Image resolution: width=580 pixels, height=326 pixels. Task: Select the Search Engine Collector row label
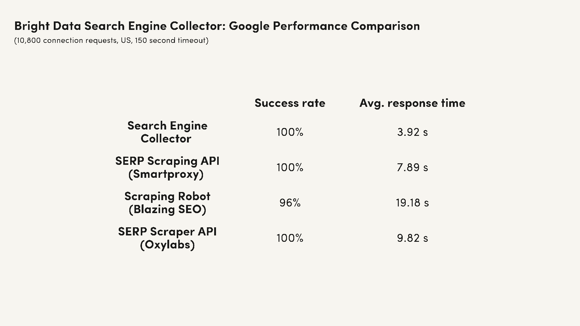[x=167, y=132]
